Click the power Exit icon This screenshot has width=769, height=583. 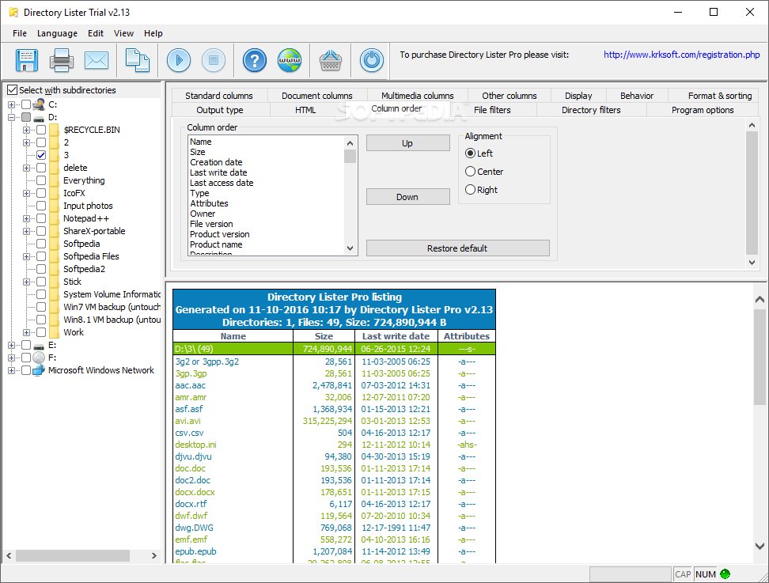click(x=372, y=60)
